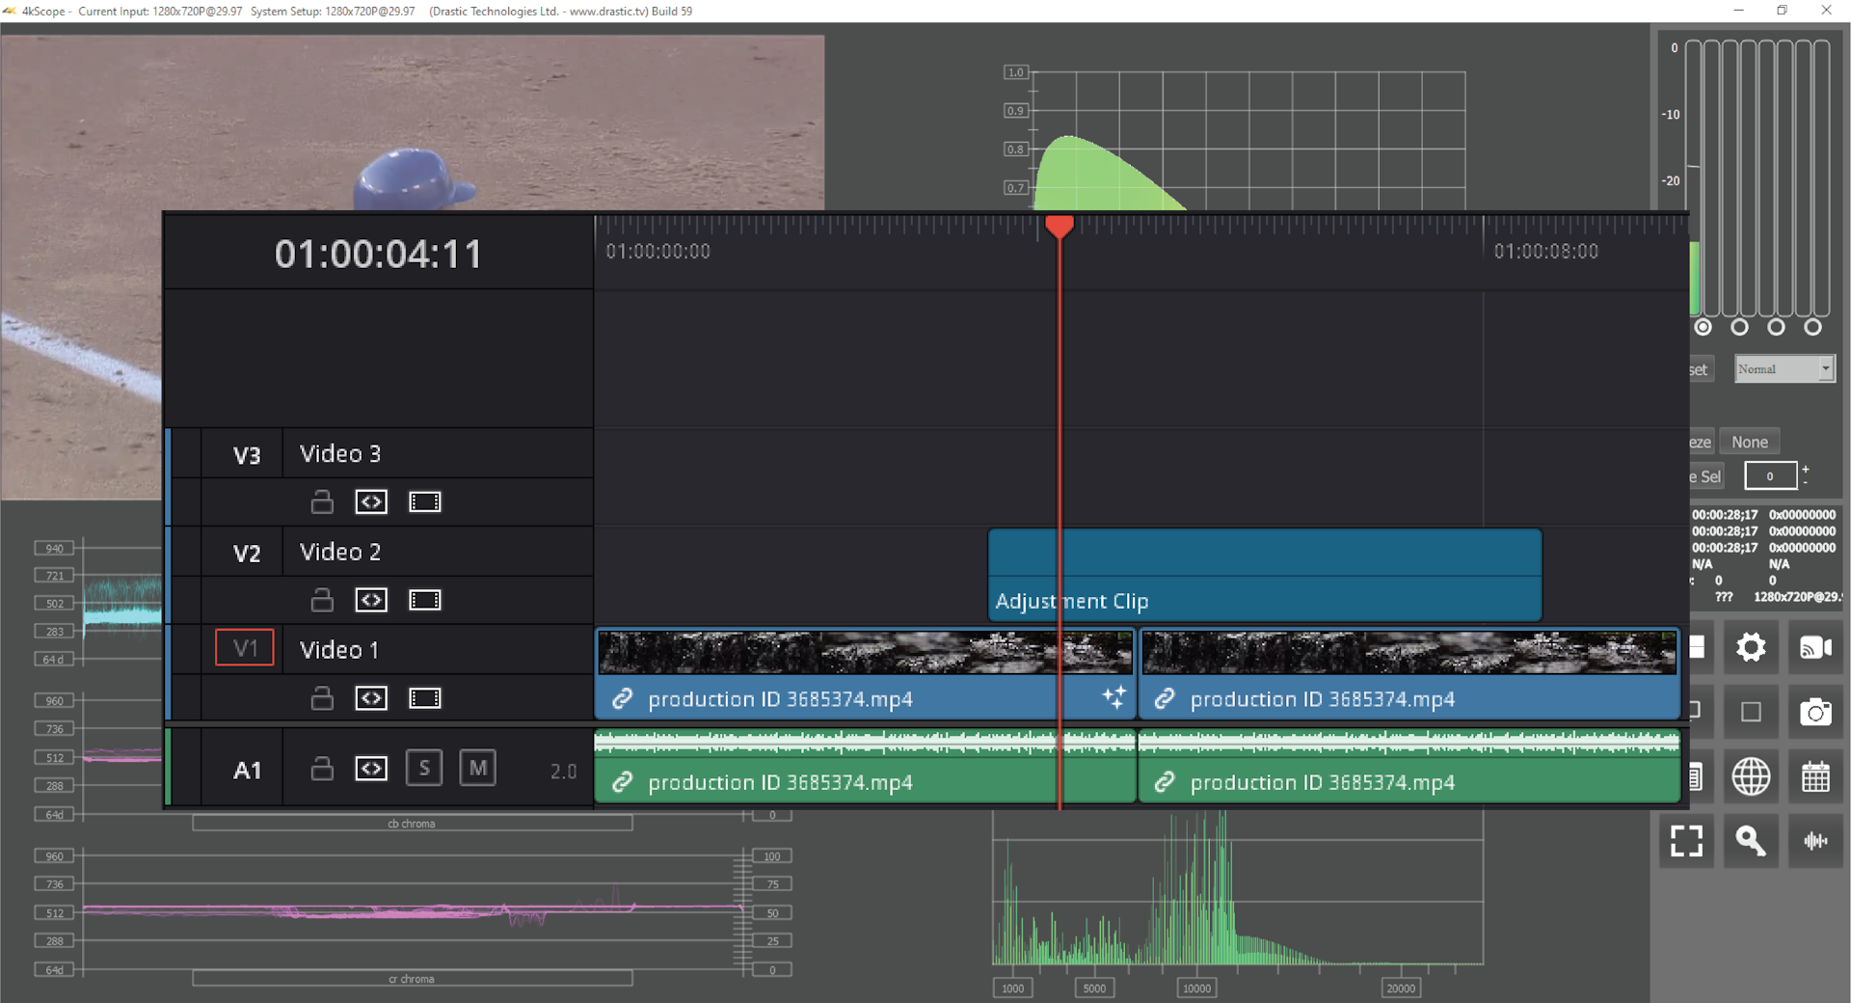Click the Video 2 track name
Screen dimensions: 1851x1003
coord(340,552)
